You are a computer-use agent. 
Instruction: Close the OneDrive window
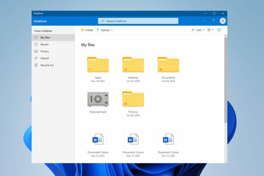point(223,13)
